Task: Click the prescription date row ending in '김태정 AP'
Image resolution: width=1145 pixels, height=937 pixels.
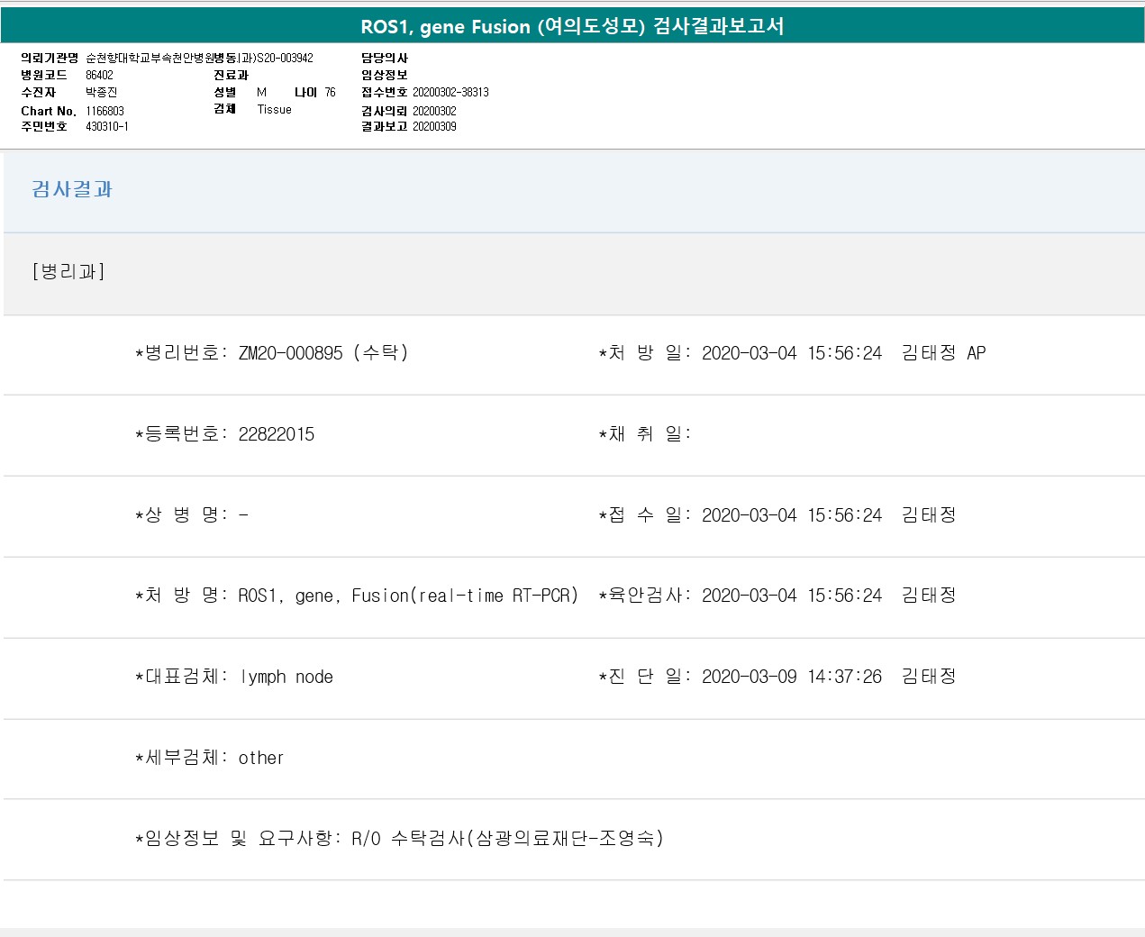Action: [792, 353]
